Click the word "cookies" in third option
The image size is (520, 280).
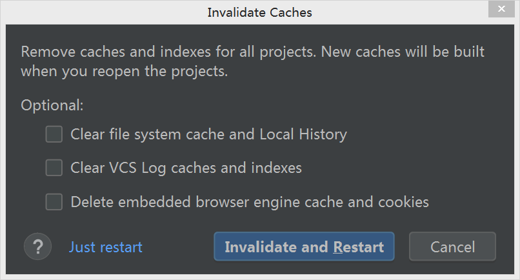tap(404, 202)
